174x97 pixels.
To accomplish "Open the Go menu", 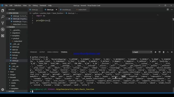I will [x=30, y=5].
